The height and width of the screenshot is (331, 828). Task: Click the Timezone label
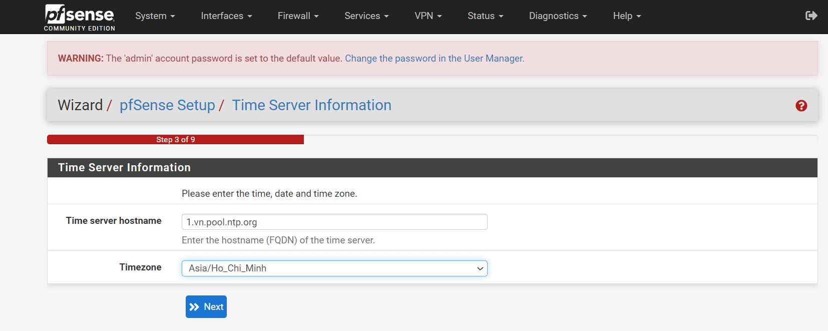(140, 267)
